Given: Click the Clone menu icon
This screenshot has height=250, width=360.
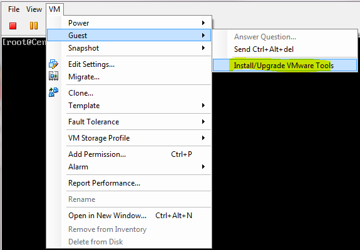Looking at the screenshot, I should point(53,92).
